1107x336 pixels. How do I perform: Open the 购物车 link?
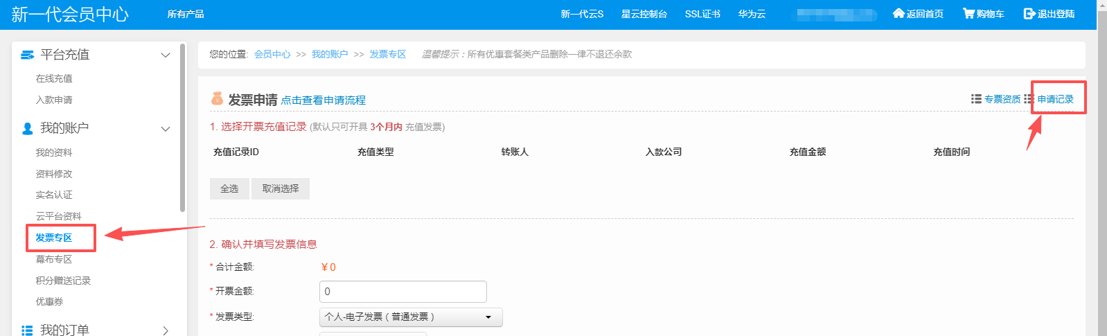click(991, 14)
